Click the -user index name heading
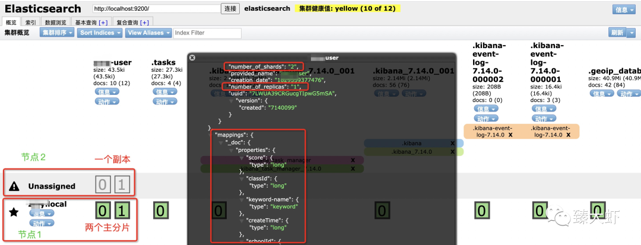 coord(112,62)
